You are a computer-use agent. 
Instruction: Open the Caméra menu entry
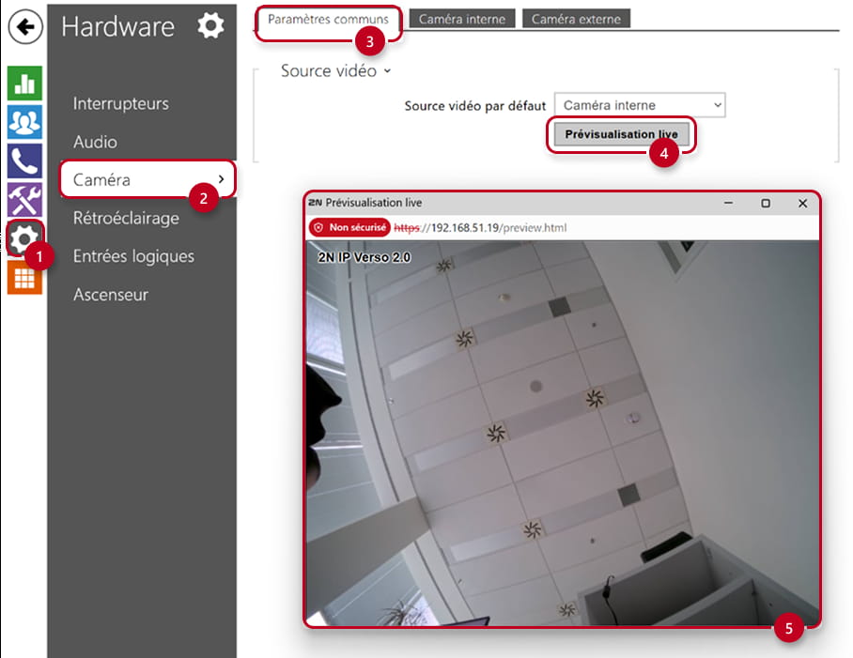[x=148, y=179]
